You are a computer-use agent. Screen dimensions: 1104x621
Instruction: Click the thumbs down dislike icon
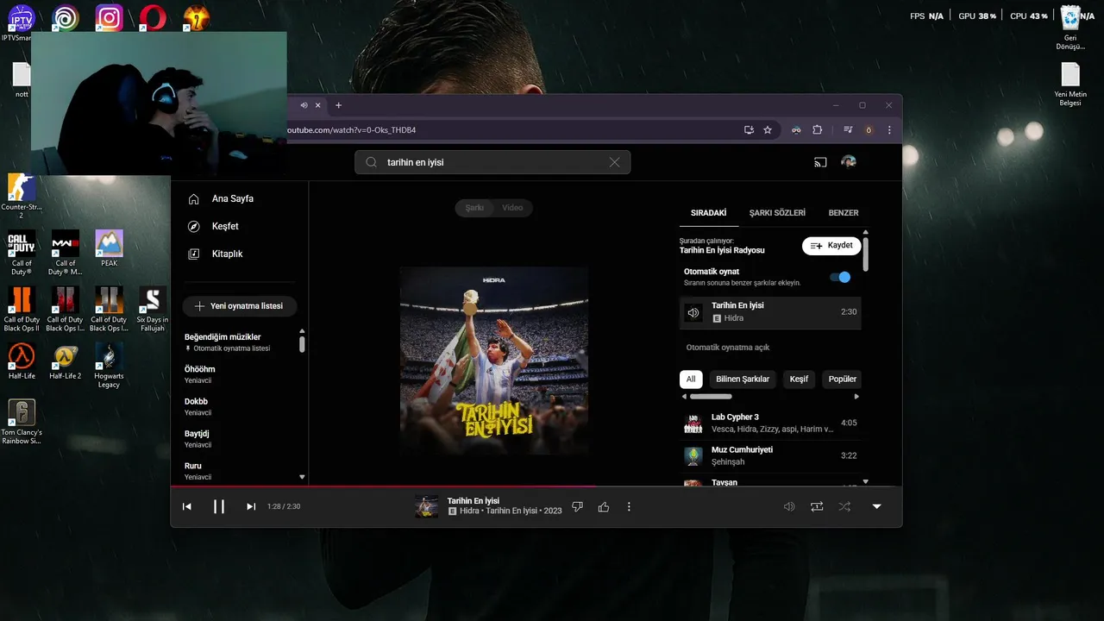(578, 507)
